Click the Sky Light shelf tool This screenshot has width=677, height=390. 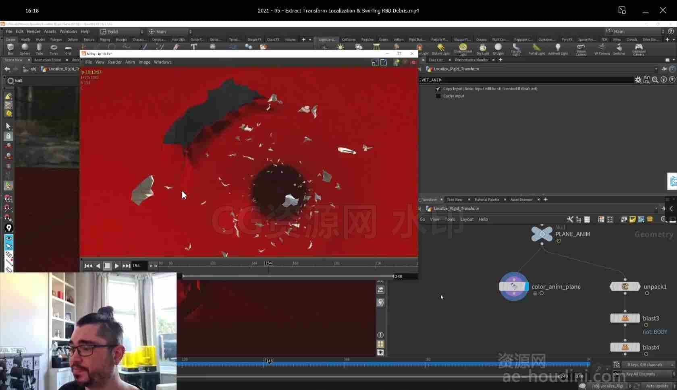click(x=482, y=50)
